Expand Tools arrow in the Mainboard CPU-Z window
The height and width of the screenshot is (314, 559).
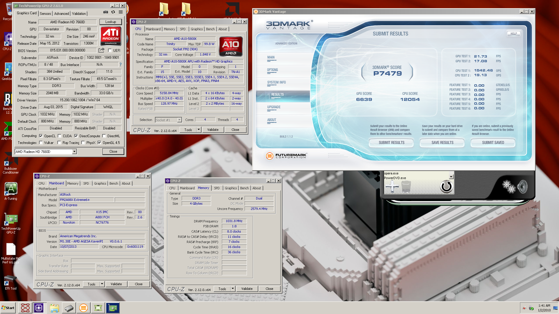pos(102,284)
